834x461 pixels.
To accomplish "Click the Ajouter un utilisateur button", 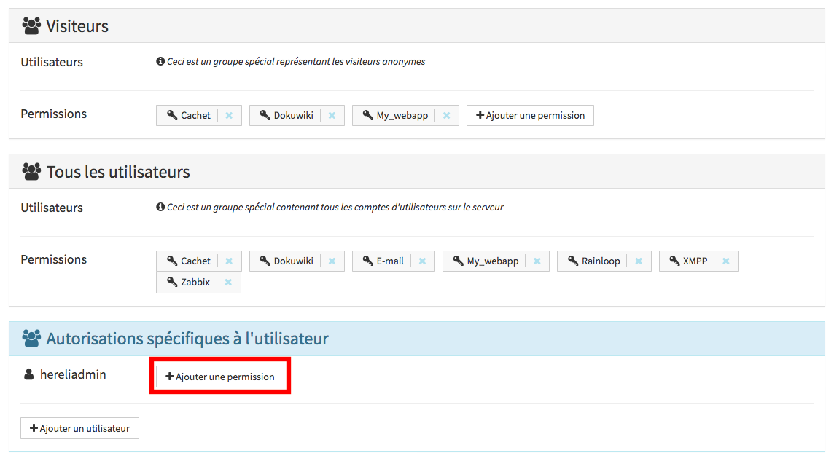I will tap(79, 428).
